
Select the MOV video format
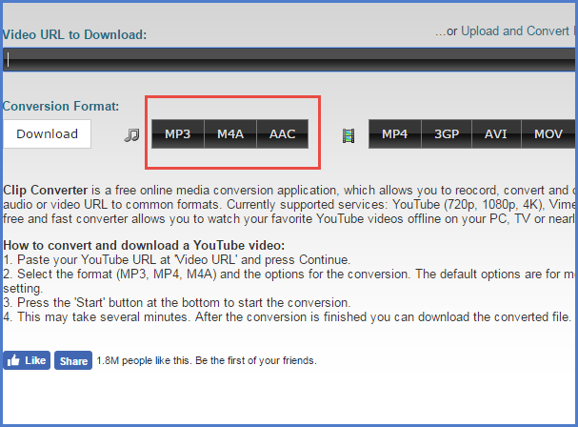click(x=548, y=134)
